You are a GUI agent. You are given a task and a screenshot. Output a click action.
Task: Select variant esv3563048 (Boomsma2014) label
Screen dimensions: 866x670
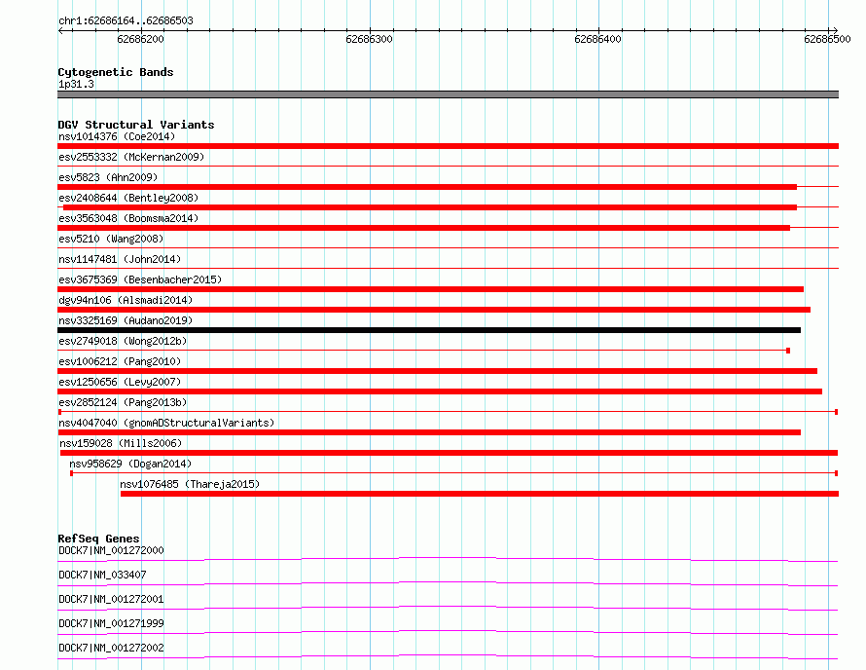pyautogui.click(x=128, y=218)
